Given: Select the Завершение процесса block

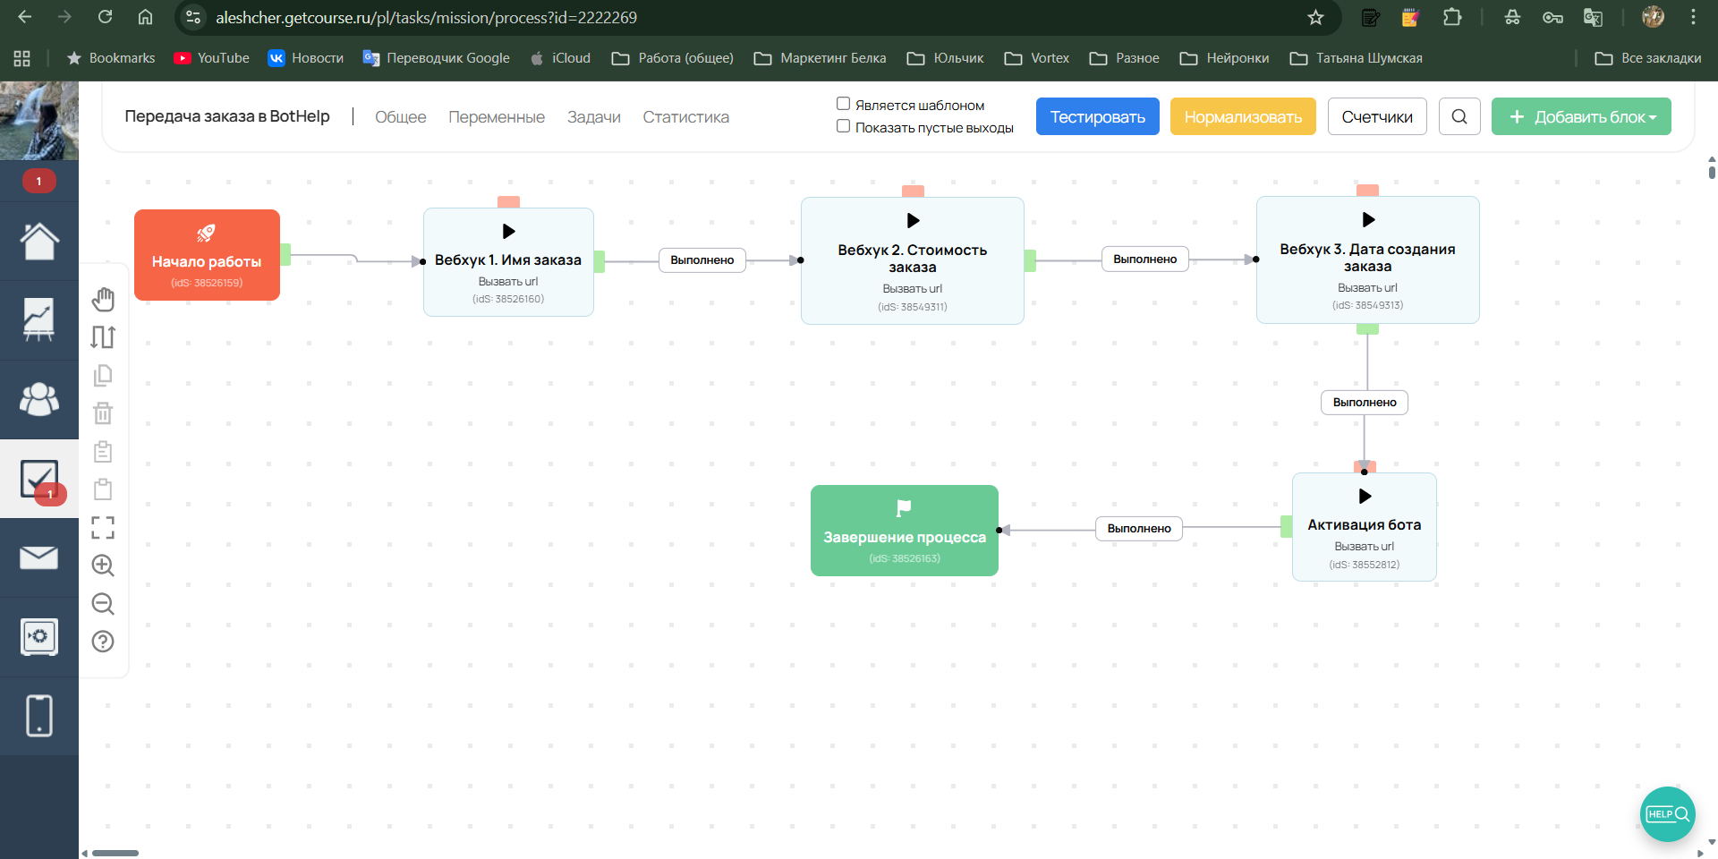Looking at the screenshot, I should [x=904, y=531].
